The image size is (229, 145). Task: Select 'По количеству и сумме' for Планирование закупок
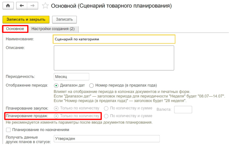pos(106,108)
